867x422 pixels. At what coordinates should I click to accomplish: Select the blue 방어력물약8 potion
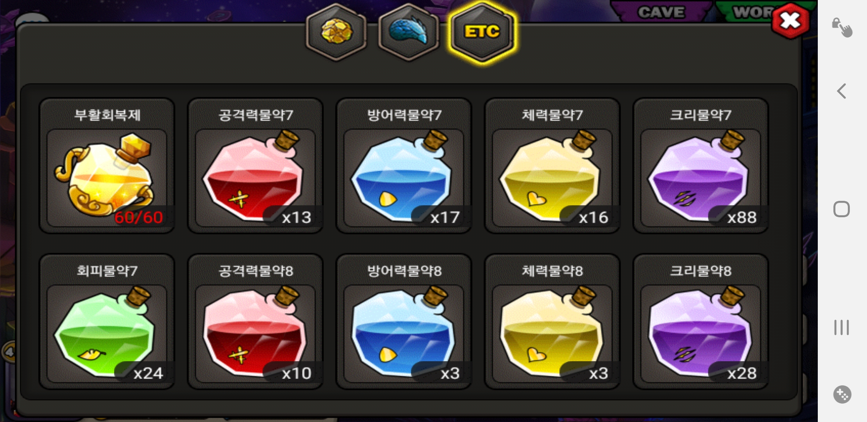pyautogui.click(x=403, y=322)
